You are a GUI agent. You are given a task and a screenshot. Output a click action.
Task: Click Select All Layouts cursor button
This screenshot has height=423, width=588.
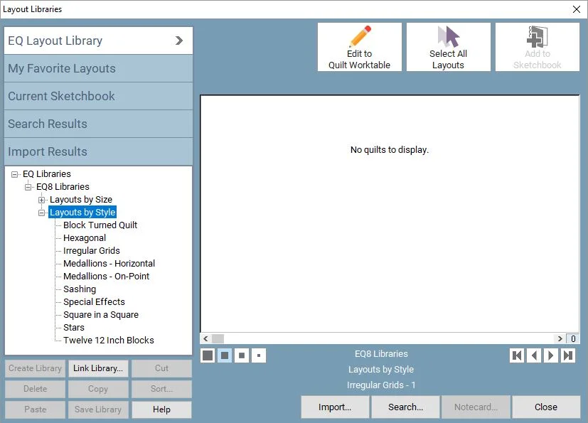click(x=448, y=47)
